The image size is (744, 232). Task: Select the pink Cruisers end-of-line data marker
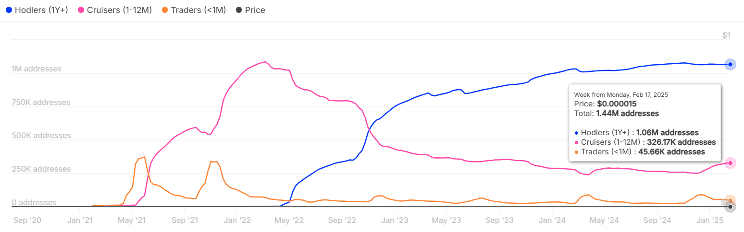point(730,163)
